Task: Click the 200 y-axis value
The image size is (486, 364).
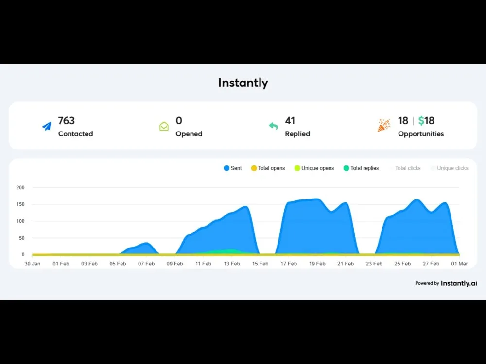Action: (20, 187)
